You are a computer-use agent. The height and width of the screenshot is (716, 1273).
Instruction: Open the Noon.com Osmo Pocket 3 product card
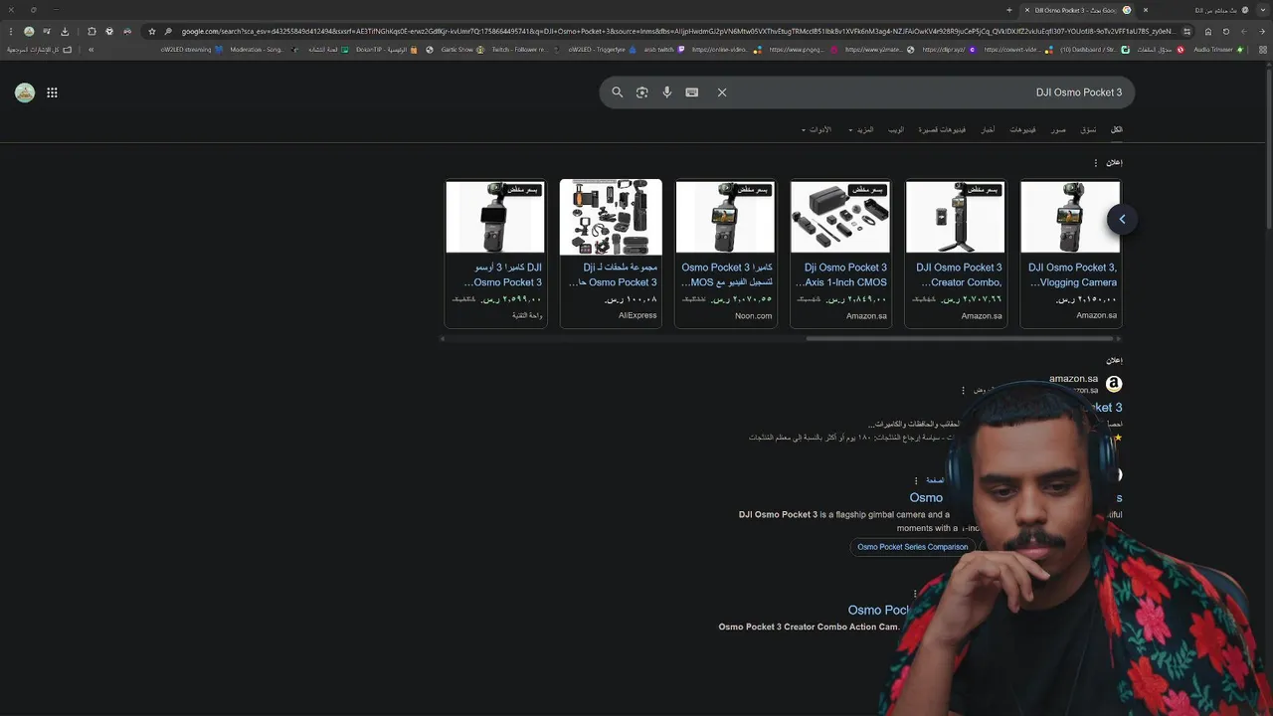(x=725, y=253)
